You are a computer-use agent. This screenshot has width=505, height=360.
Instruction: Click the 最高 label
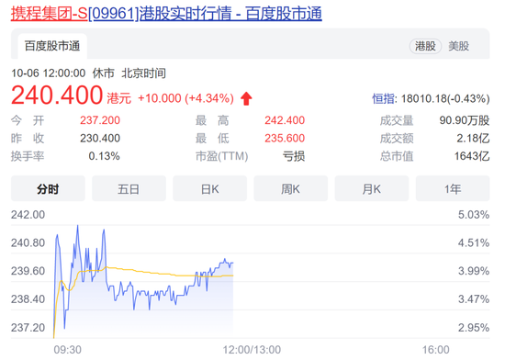(212, 120)
